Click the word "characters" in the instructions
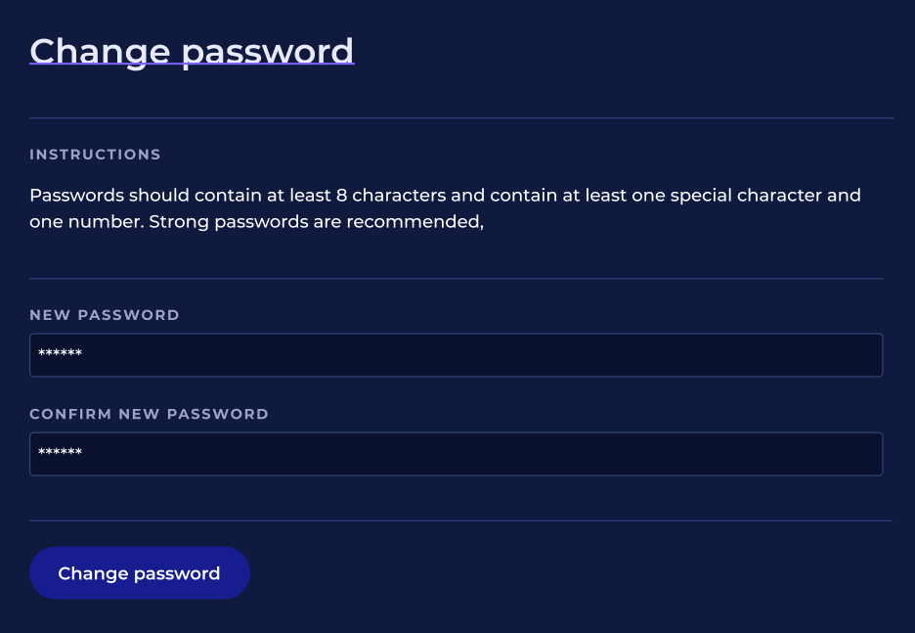Screen dimensions: 915x633 399,195
